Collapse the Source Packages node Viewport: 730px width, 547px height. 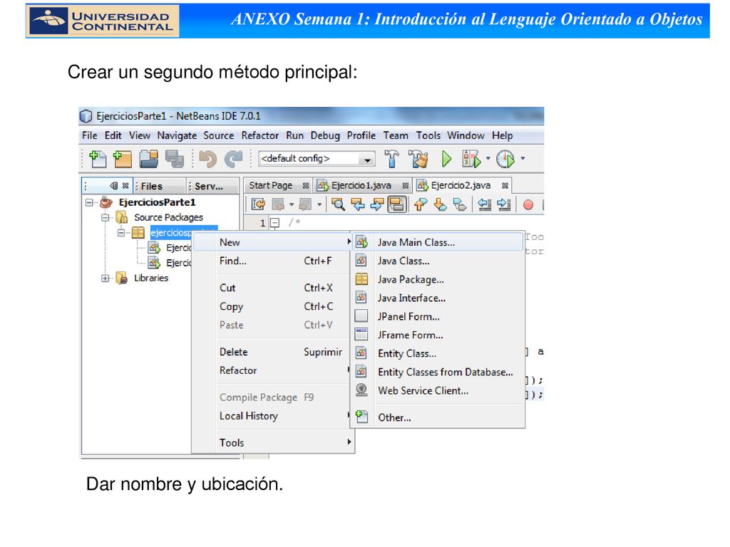[x=106, y=217]
